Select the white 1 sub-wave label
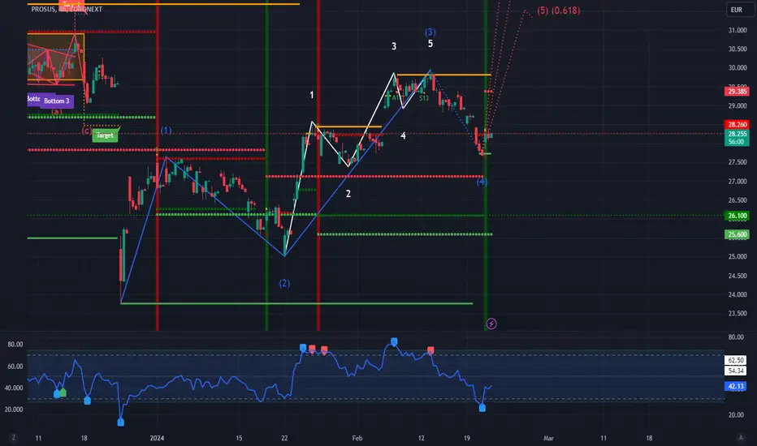Image resolution: width=757 pixels, height=446 pixels. pyautogui.click(x=312, y=95)
